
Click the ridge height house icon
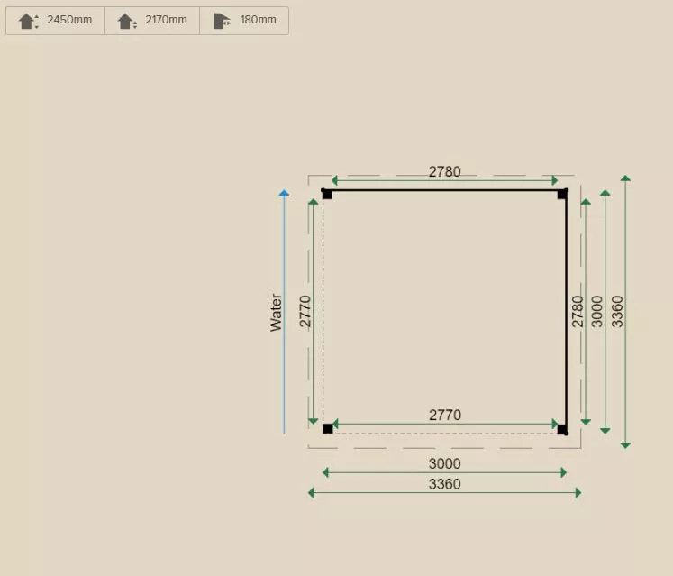click(28, 21)
